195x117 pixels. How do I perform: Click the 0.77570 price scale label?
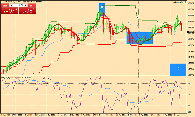[191, 27]
